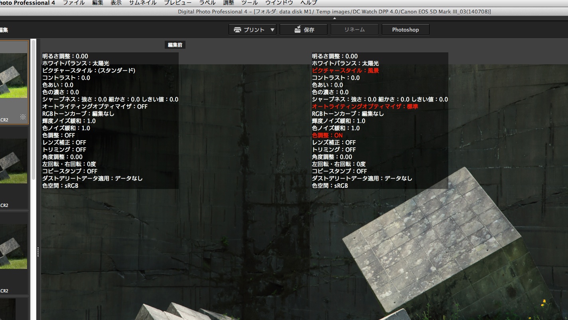Click the 編集前 label above the preview
Image resolution: width=568 pixels, height=320 pixels.
(175, 45)
